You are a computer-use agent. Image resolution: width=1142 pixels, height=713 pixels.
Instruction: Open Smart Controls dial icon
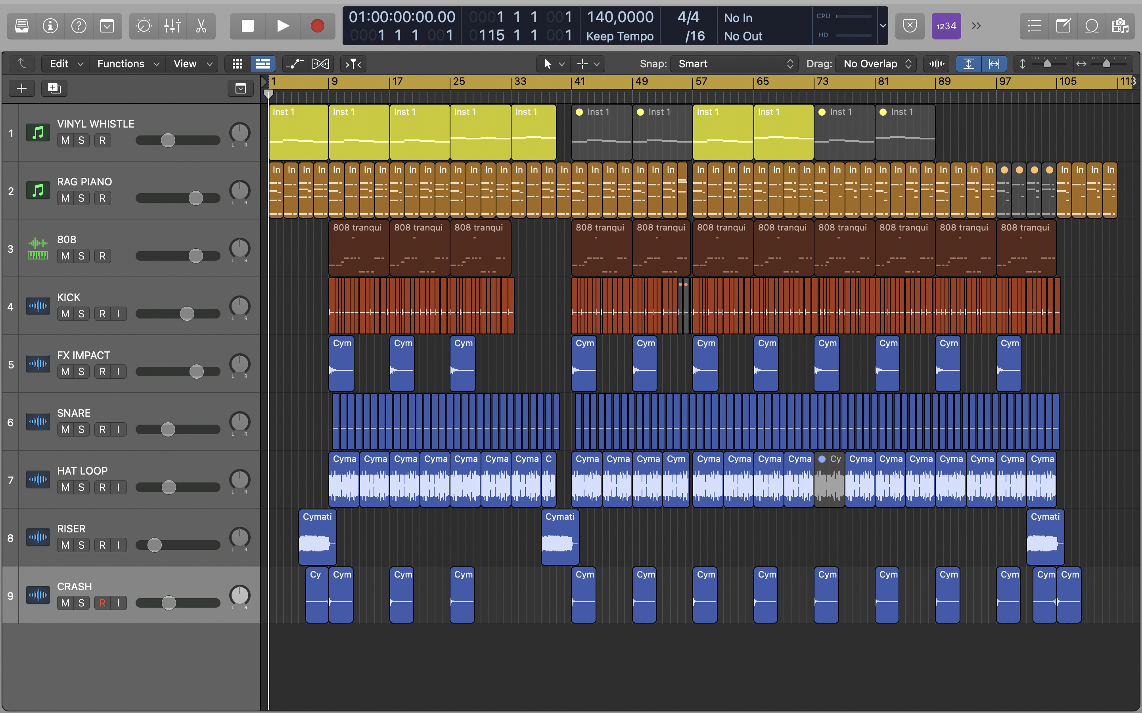144,26
